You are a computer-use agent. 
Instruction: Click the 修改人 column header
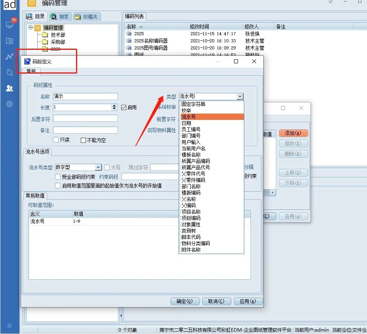point(258,27)
